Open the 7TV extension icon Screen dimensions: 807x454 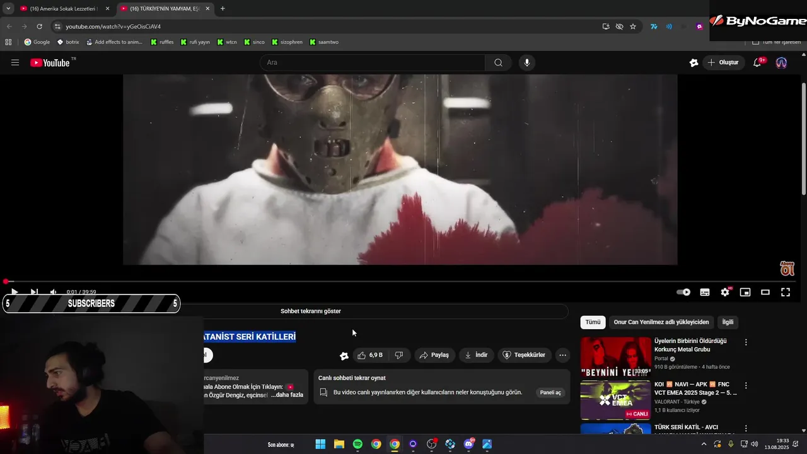(654, 26)
